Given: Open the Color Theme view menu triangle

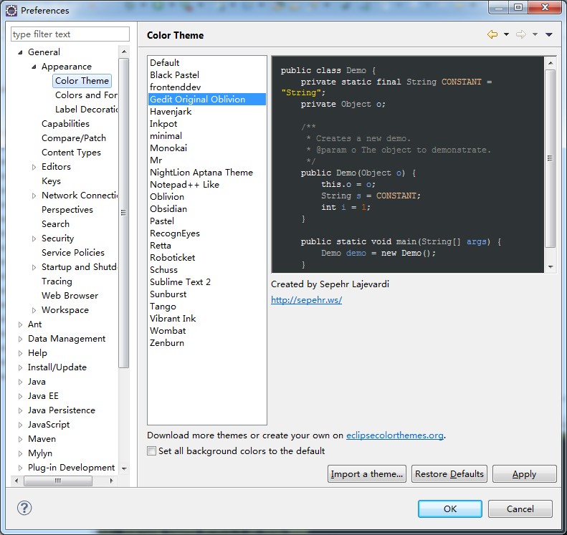Looking at the screenshot, I should 549,34.
